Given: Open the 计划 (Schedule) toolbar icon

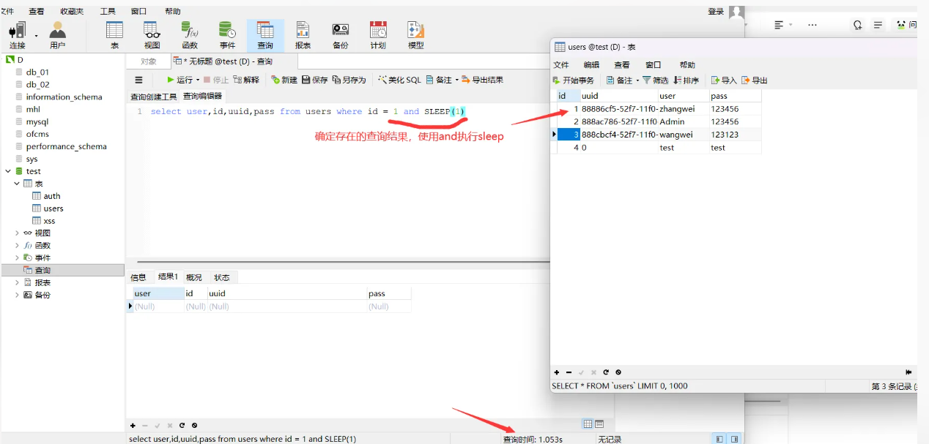Looking at the screenshot, I should click(378, 35).
